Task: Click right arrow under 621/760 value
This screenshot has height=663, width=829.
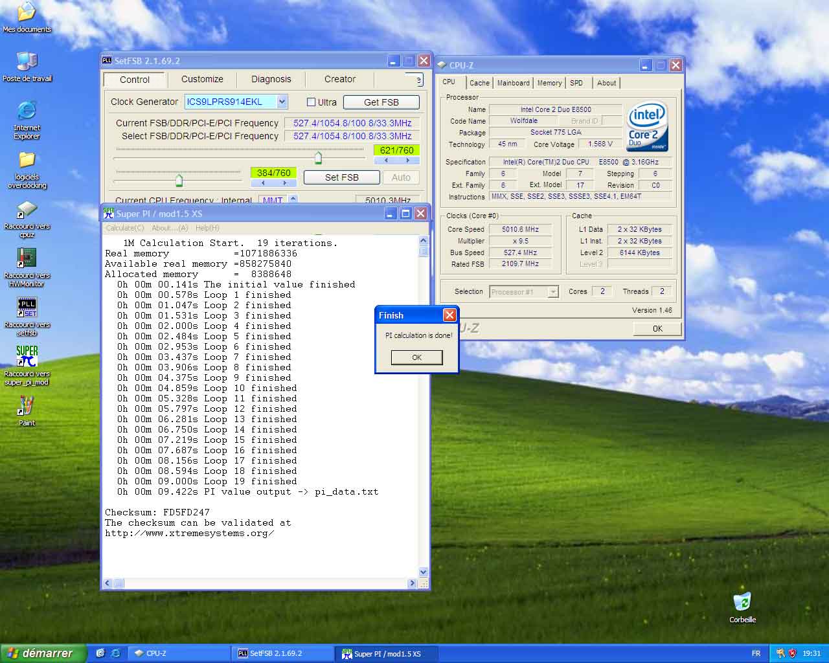Action: click(x=407, y=160)
